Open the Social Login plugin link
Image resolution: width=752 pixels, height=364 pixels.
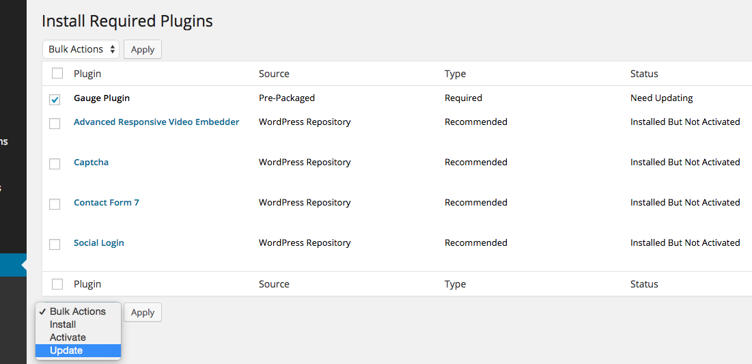click(99, 242)
